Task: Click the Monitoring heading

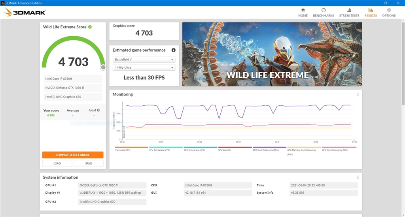Action: 123,94
